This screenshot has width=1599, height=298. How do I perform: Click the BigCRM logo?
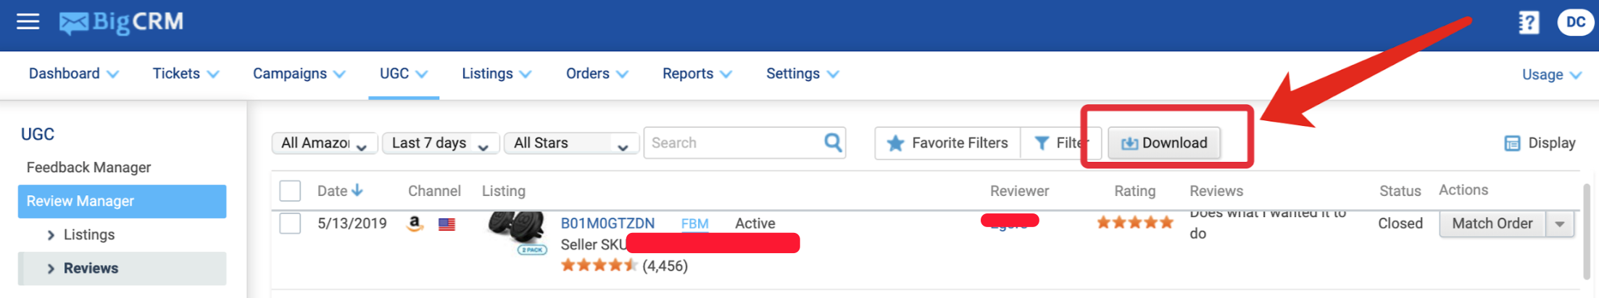pos(121,22)
